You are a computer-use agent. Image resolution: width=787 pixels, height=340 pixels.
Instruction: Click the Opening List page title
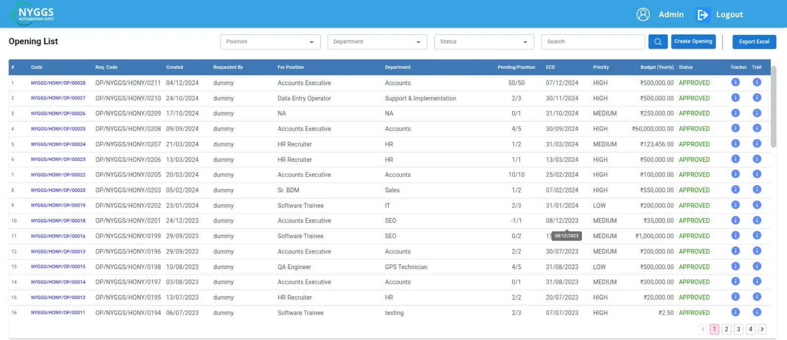(33, 41)
